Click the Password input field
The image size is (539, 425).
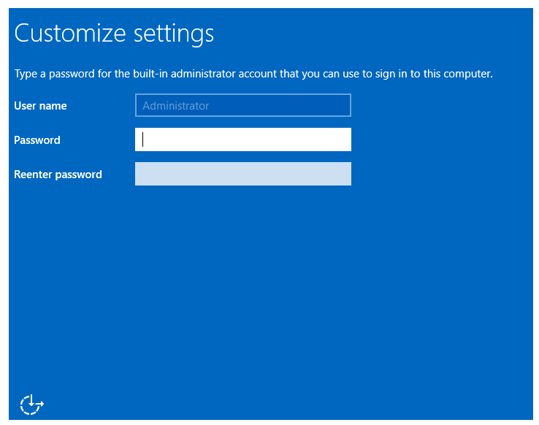[x=243, y=139]
